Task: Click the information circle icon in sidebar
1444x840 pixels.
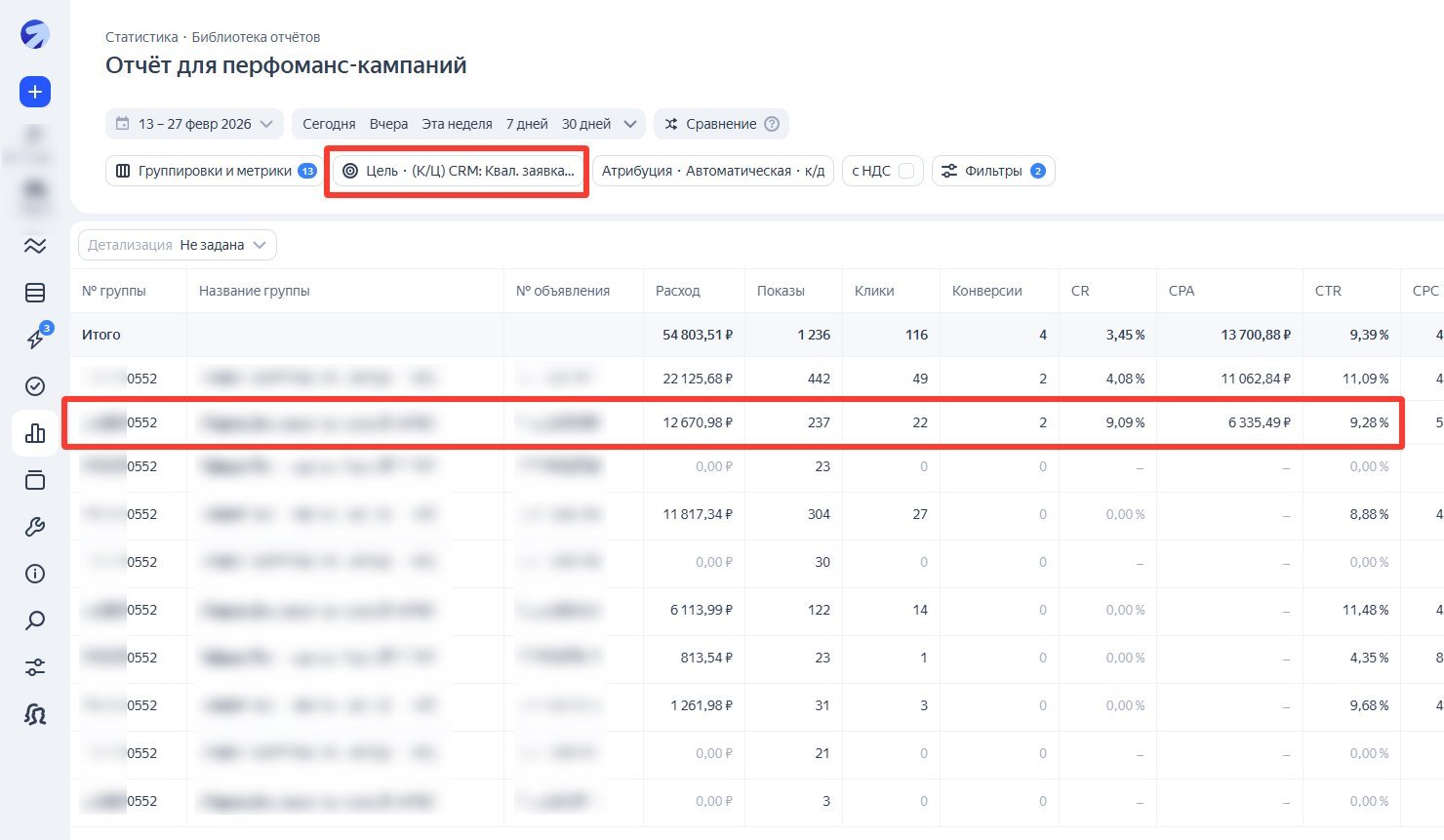Action: [x=35, y=574]
